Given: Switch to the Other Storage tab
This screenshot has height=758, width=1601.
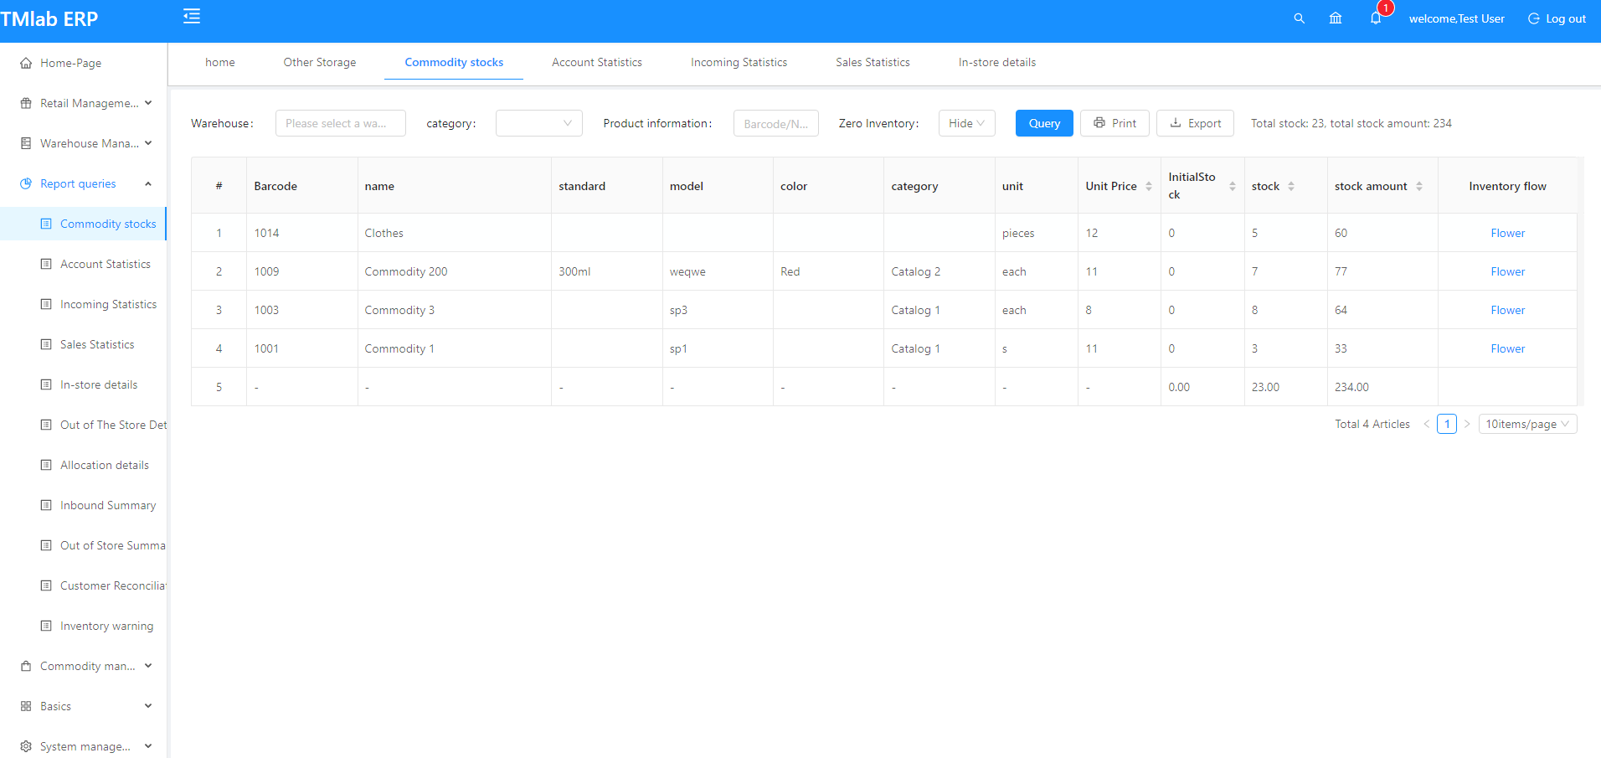Looking at the screenshot, I should 319,62.
